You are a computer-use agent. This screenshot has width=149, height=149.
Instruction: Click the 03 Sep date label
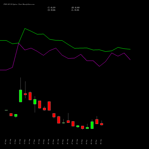tap(96, 142)
